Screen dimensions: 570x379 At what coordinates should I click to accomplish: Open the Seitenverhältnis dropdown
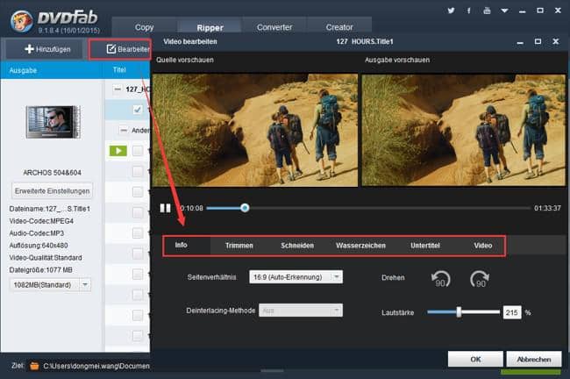point(296,277)
